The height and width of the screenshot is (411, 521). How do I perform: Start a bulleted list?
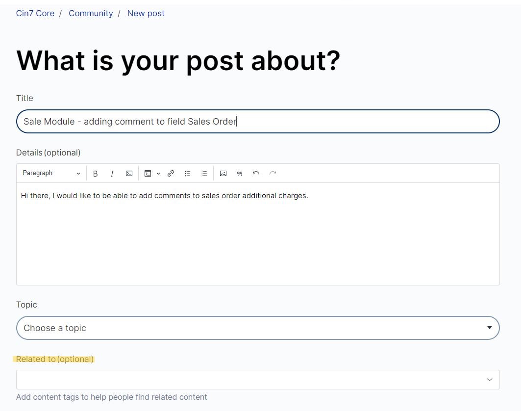(x=187, y=174)
